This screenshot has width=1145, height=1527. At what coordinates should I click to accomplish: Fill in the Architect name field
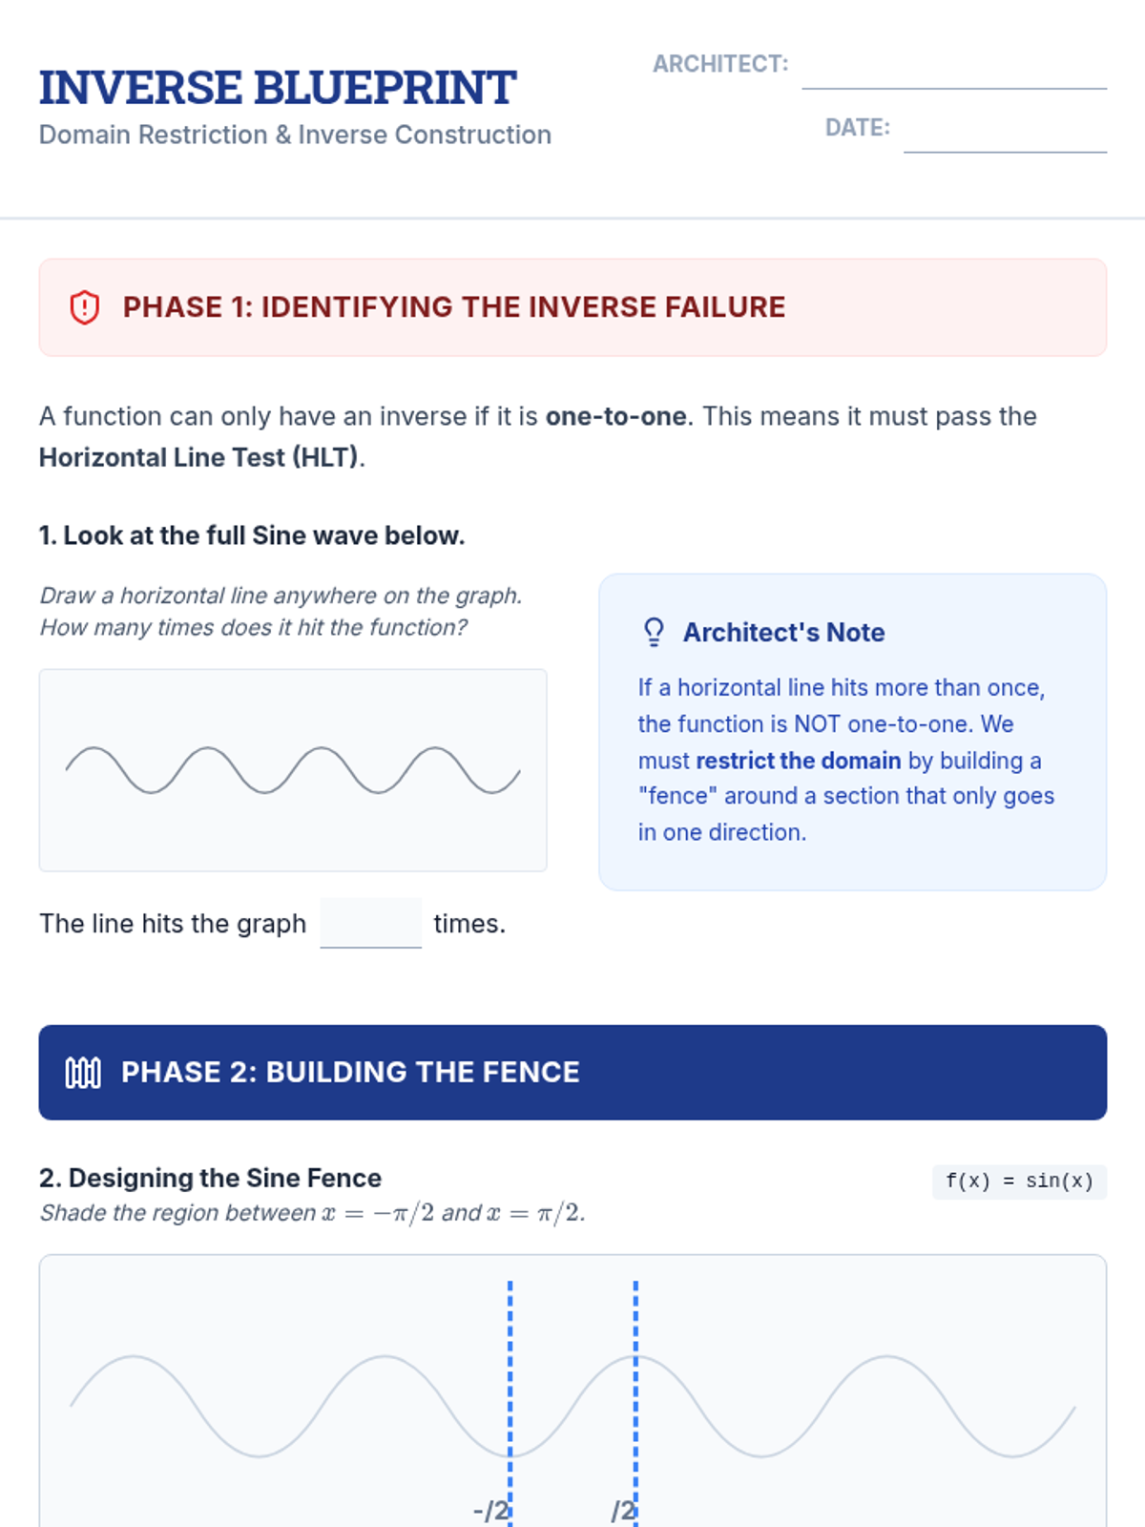point(953,67)
